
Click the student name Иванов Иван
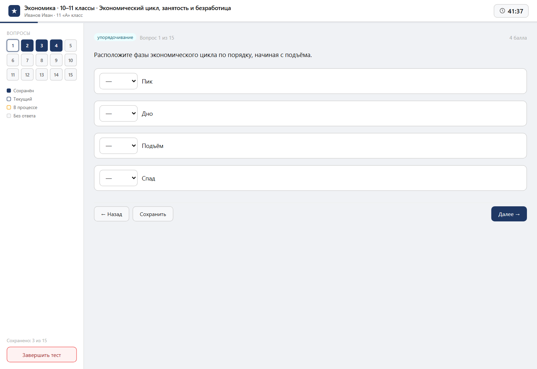39,15
